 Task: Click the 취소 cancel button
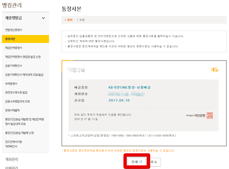click(x=154, y=162)
